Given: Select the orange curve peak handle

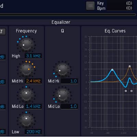Looking at the screenshot, I should click(x=129, y=66).
